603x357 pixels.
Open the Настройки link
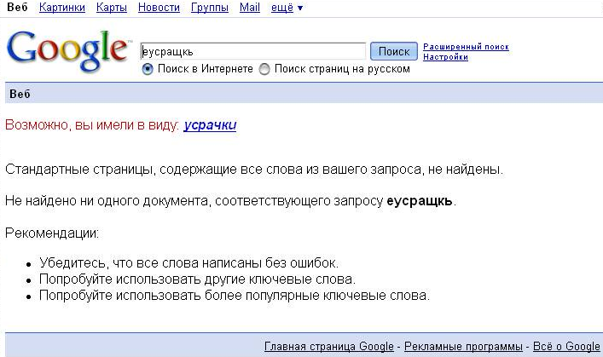[x=445, y=57]
